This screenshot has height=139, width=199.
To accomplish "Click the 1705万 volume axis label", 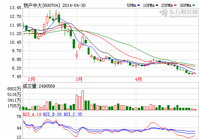I will coord(14,106).
